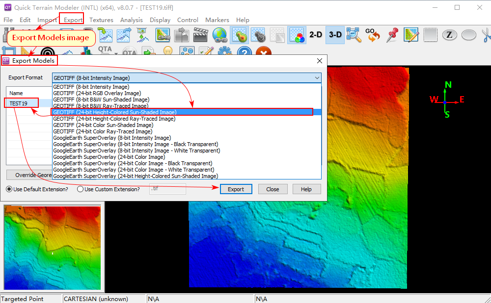Click the zoom to extents magnifier icon
Screen dimensions: 491x303
[x=354, y=35]
